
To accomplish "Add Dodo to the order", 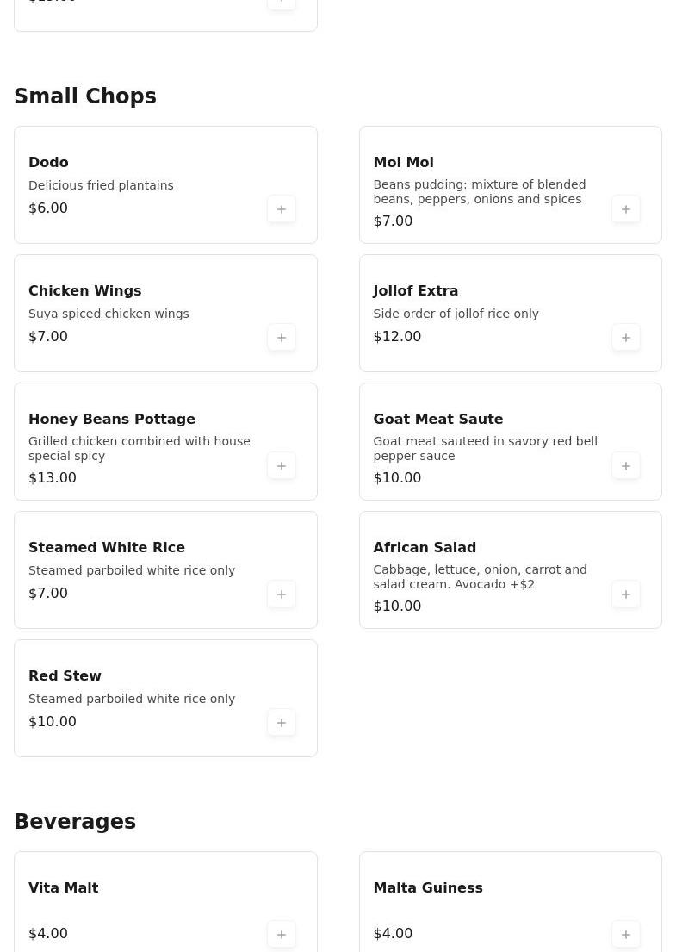I will (282, 209).
